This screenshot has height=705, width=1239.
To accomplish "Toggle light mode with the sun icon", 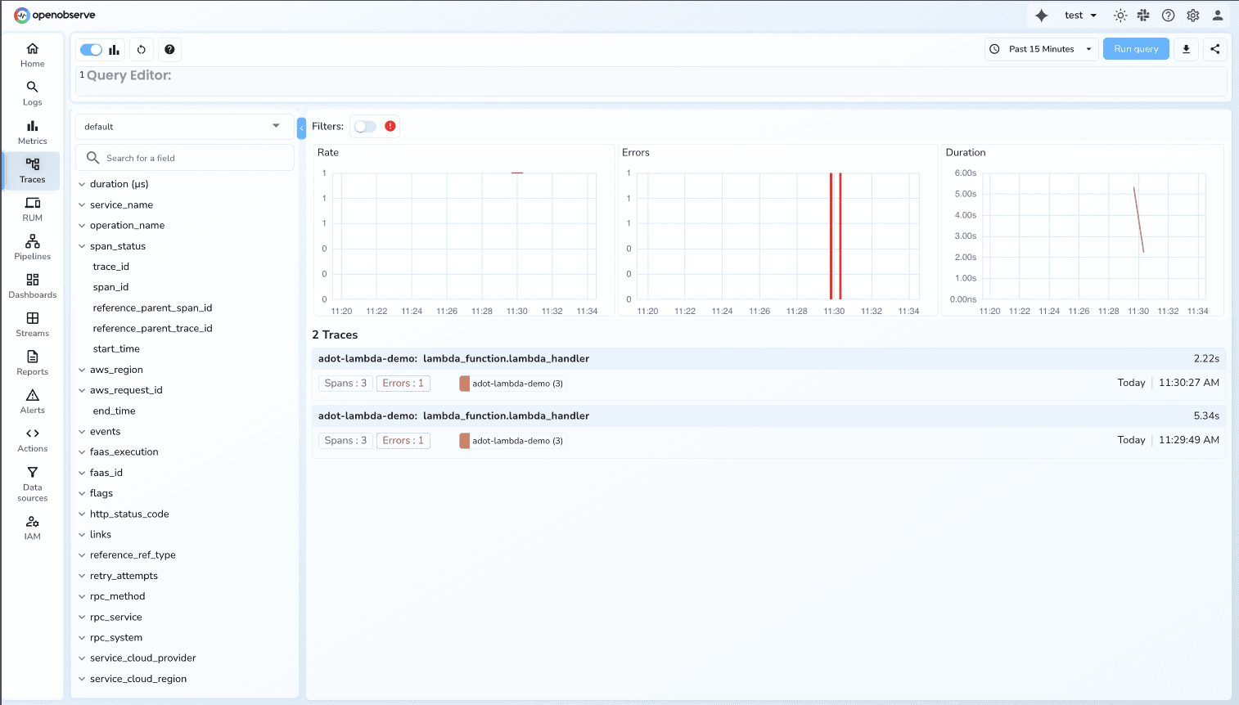I will point(1120,15).
